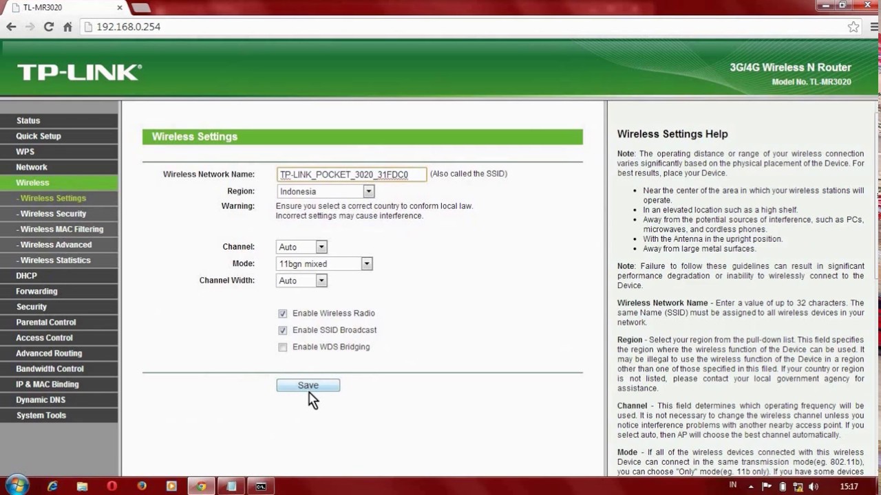This screenshot has height=495, width=881.
Task: Open Wireless Advanced submenu
Action: point(59,245)
